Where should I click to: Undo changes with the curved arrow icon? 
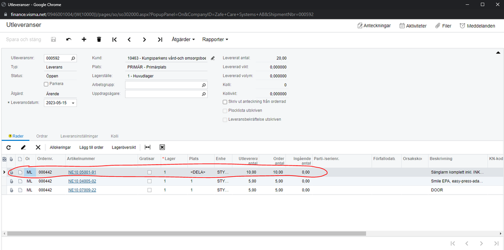(69, 39)
